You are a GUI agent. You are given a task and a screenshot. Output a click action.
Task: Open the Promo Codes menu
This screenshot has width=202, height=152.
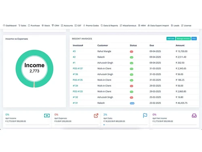point(91,26)
